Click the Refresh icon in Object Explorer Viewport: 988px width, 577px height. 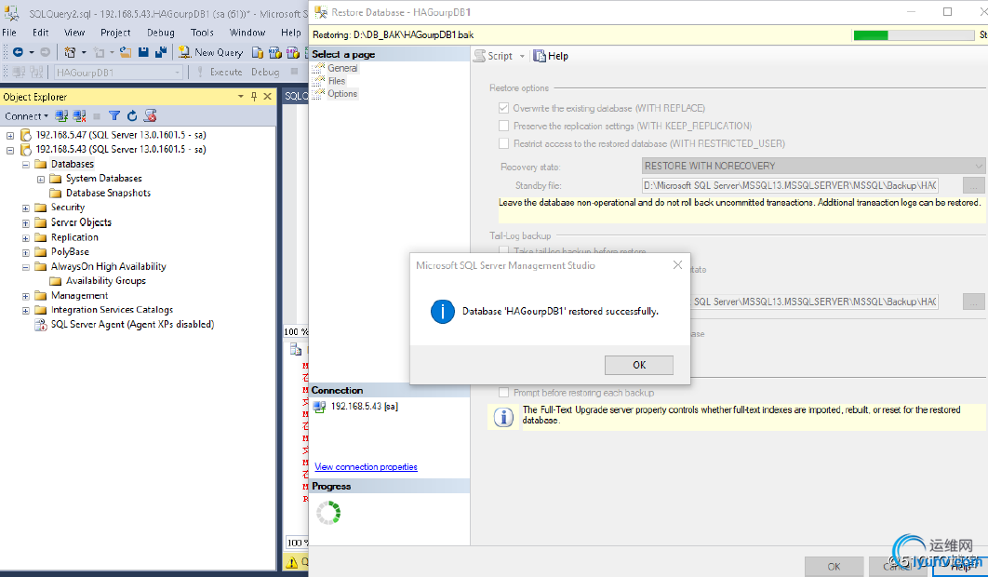132,116
